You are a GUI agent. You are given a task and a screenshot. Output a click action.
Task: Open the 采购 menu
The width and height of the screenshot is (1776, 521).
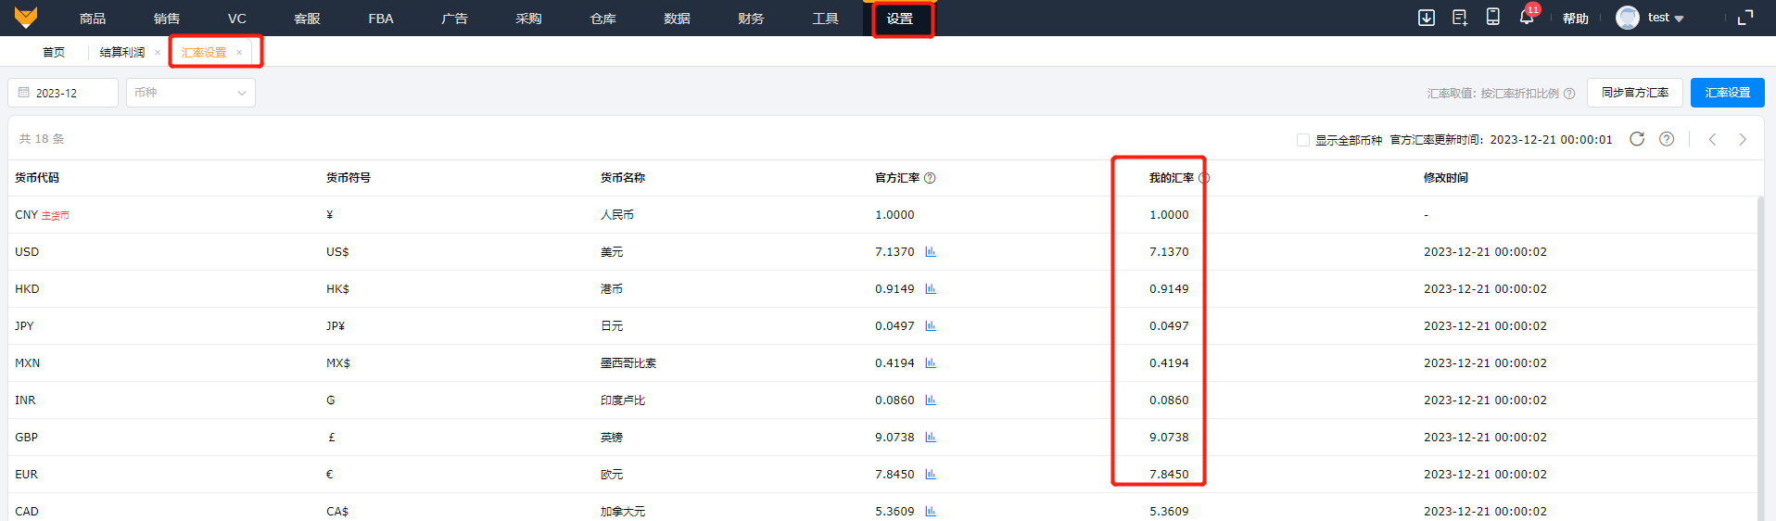pyautogui.click(x=528, y=19)
